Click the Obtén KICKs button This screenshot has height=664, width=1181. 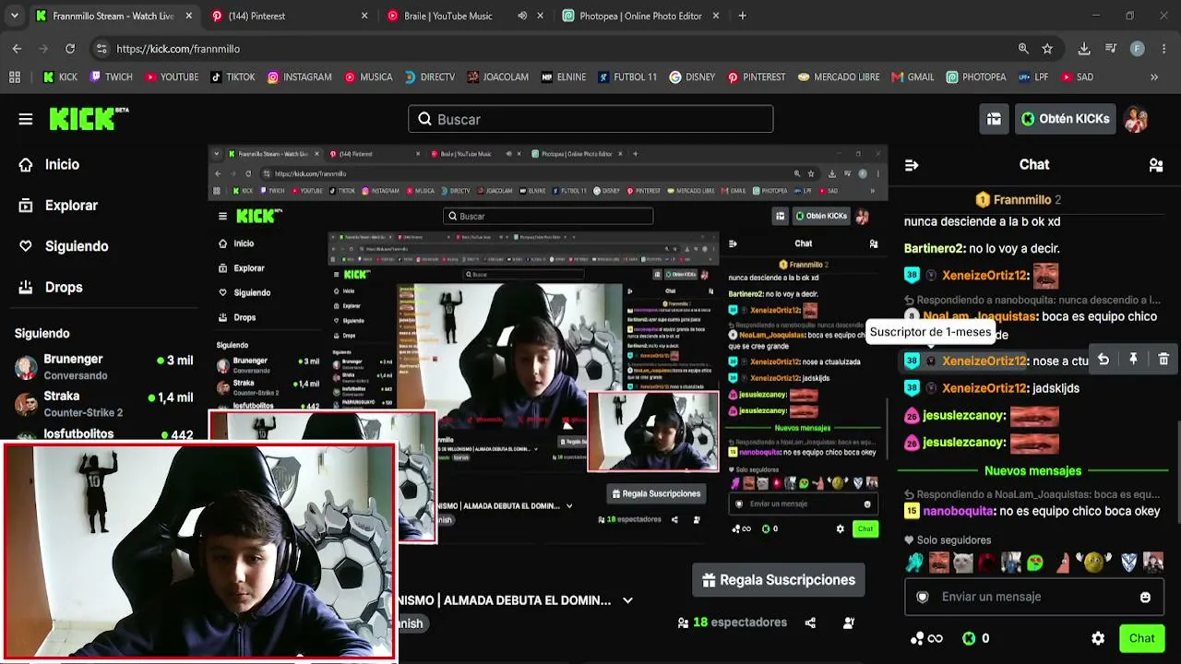coord(1066,119)
